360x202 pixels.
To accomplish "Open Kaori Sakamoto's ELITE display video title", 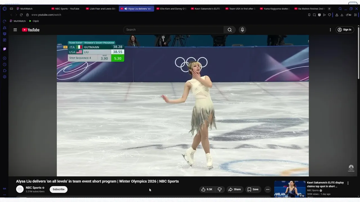I will coord(325,185).
